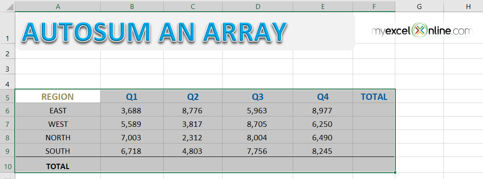Click the TOTAL row label cell
The height and width of the screenshot is (179, 483).
coord(58,165)
